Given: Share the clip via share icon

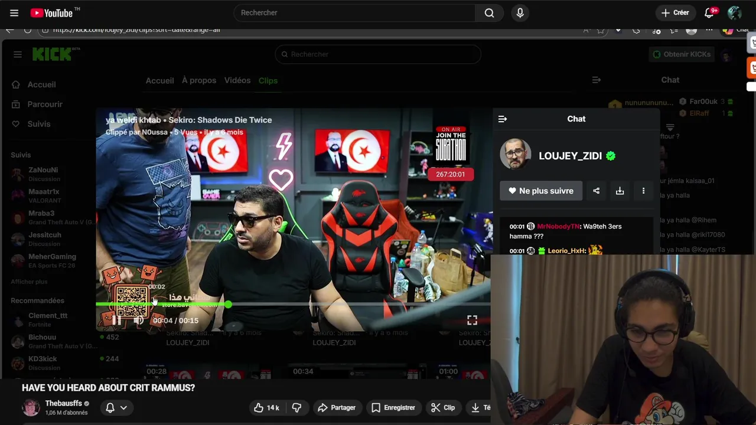Looking at the screenshot, I should (x=596, y=191).
